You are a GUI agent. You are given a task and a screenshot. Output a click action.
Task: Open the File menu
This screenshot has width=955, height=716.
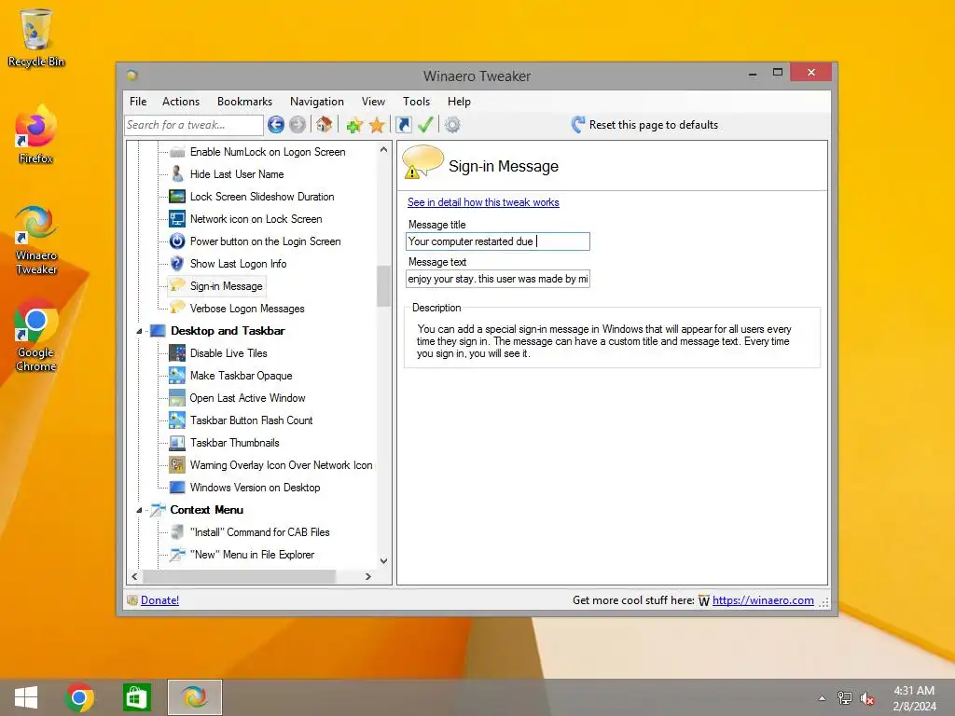point(138,102)
